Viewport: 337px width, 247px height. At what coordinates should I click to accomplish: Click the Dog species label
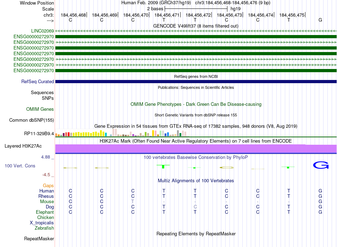click(x=50, y=207)
